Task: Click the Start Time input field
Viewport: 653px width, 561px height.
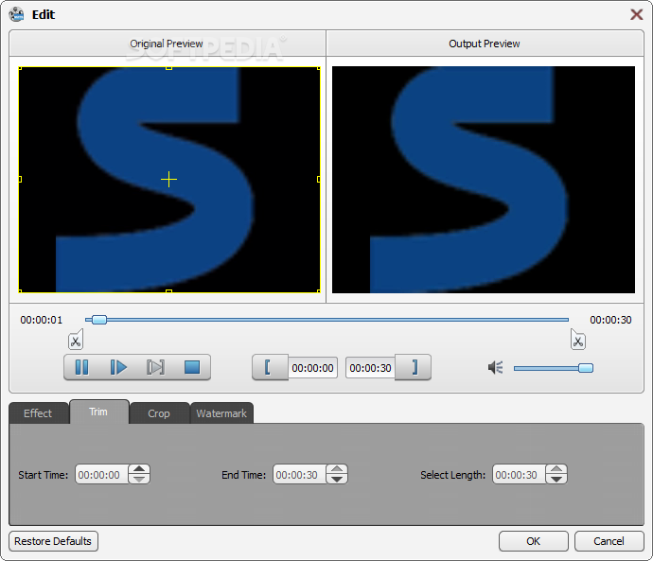Action: [102, 475]
